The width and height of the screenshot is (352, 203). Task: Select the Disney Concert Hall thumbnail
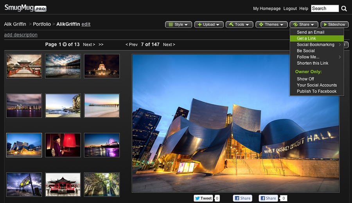(24, 145)
